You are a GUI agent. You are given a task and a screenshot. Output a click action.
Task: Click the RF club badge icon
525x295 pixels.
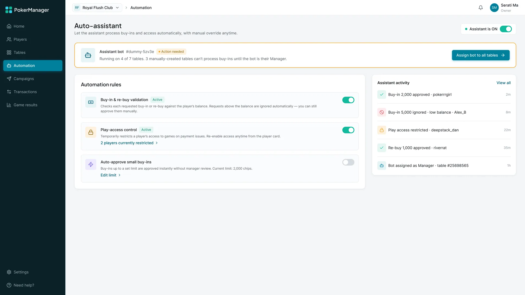pyautogui.click(x=77, y=8)
